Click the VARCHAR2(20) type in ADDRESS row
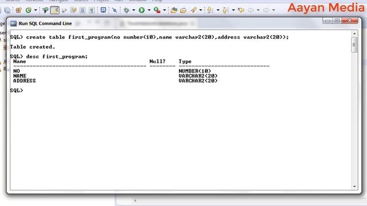Viewport: 367px width, 206px height. [198, 81]
